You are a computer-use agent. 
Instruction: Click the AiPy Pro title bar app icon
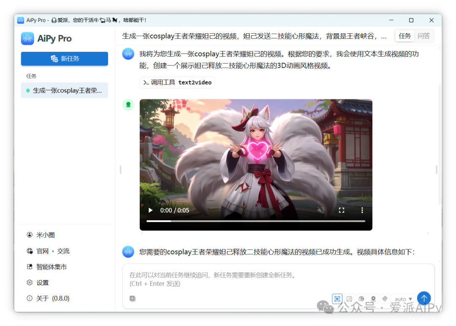pyautogui.click(x=21, y=20)
